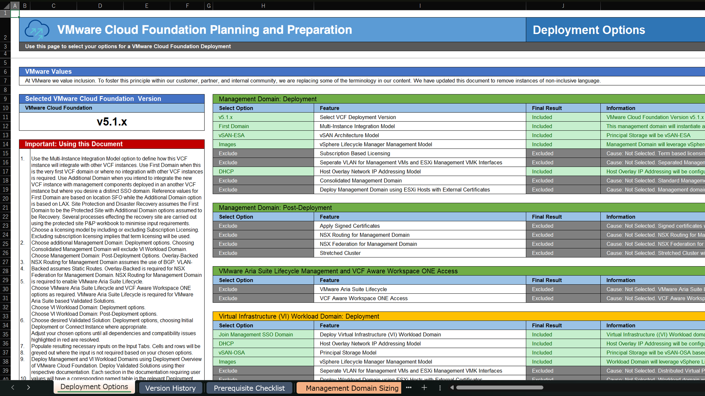This screenshot has width=705, height=396.
Task: Open the hidden sheets ellipsis menu
Action: (x=408, y=388)
